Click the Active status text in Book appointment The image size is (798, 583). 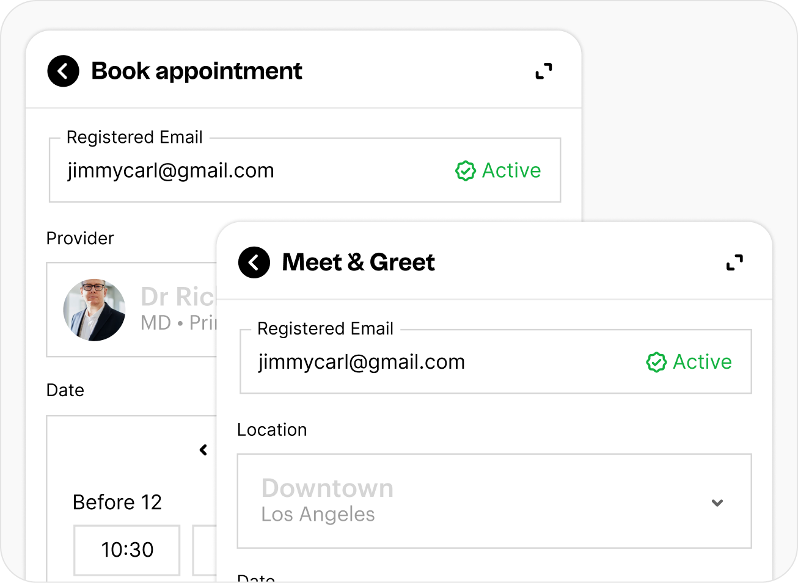click(x=511, y=171)
